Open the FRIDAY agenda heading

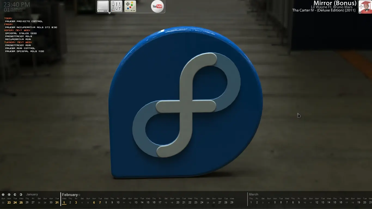coord(9,24)
